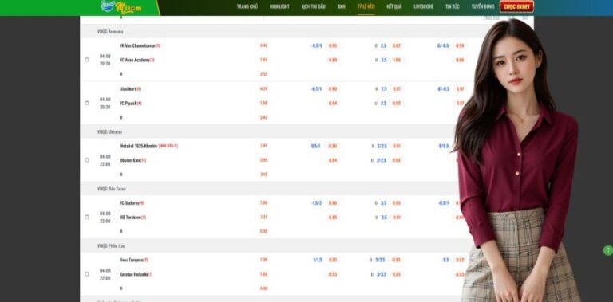Open the Livescore menu item
Screen dimensions: 613x302
[423, 6]
